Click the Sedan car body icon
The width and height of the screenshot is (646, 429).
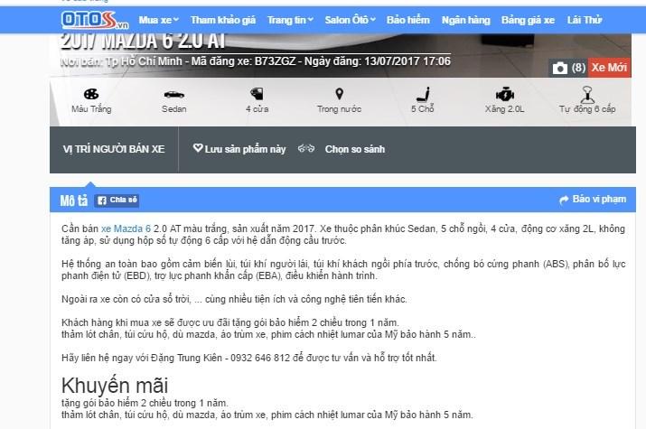(173, 94)
